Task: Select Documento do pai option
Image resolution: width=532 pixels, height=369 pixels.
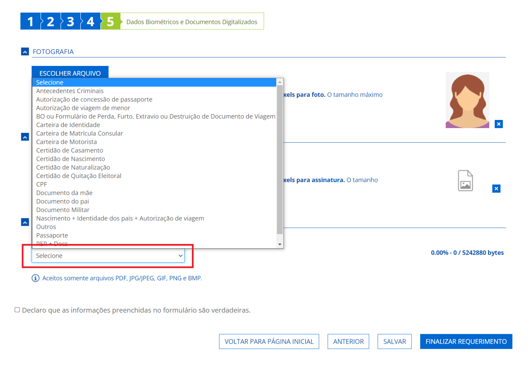Action: (x=154, y=201)
